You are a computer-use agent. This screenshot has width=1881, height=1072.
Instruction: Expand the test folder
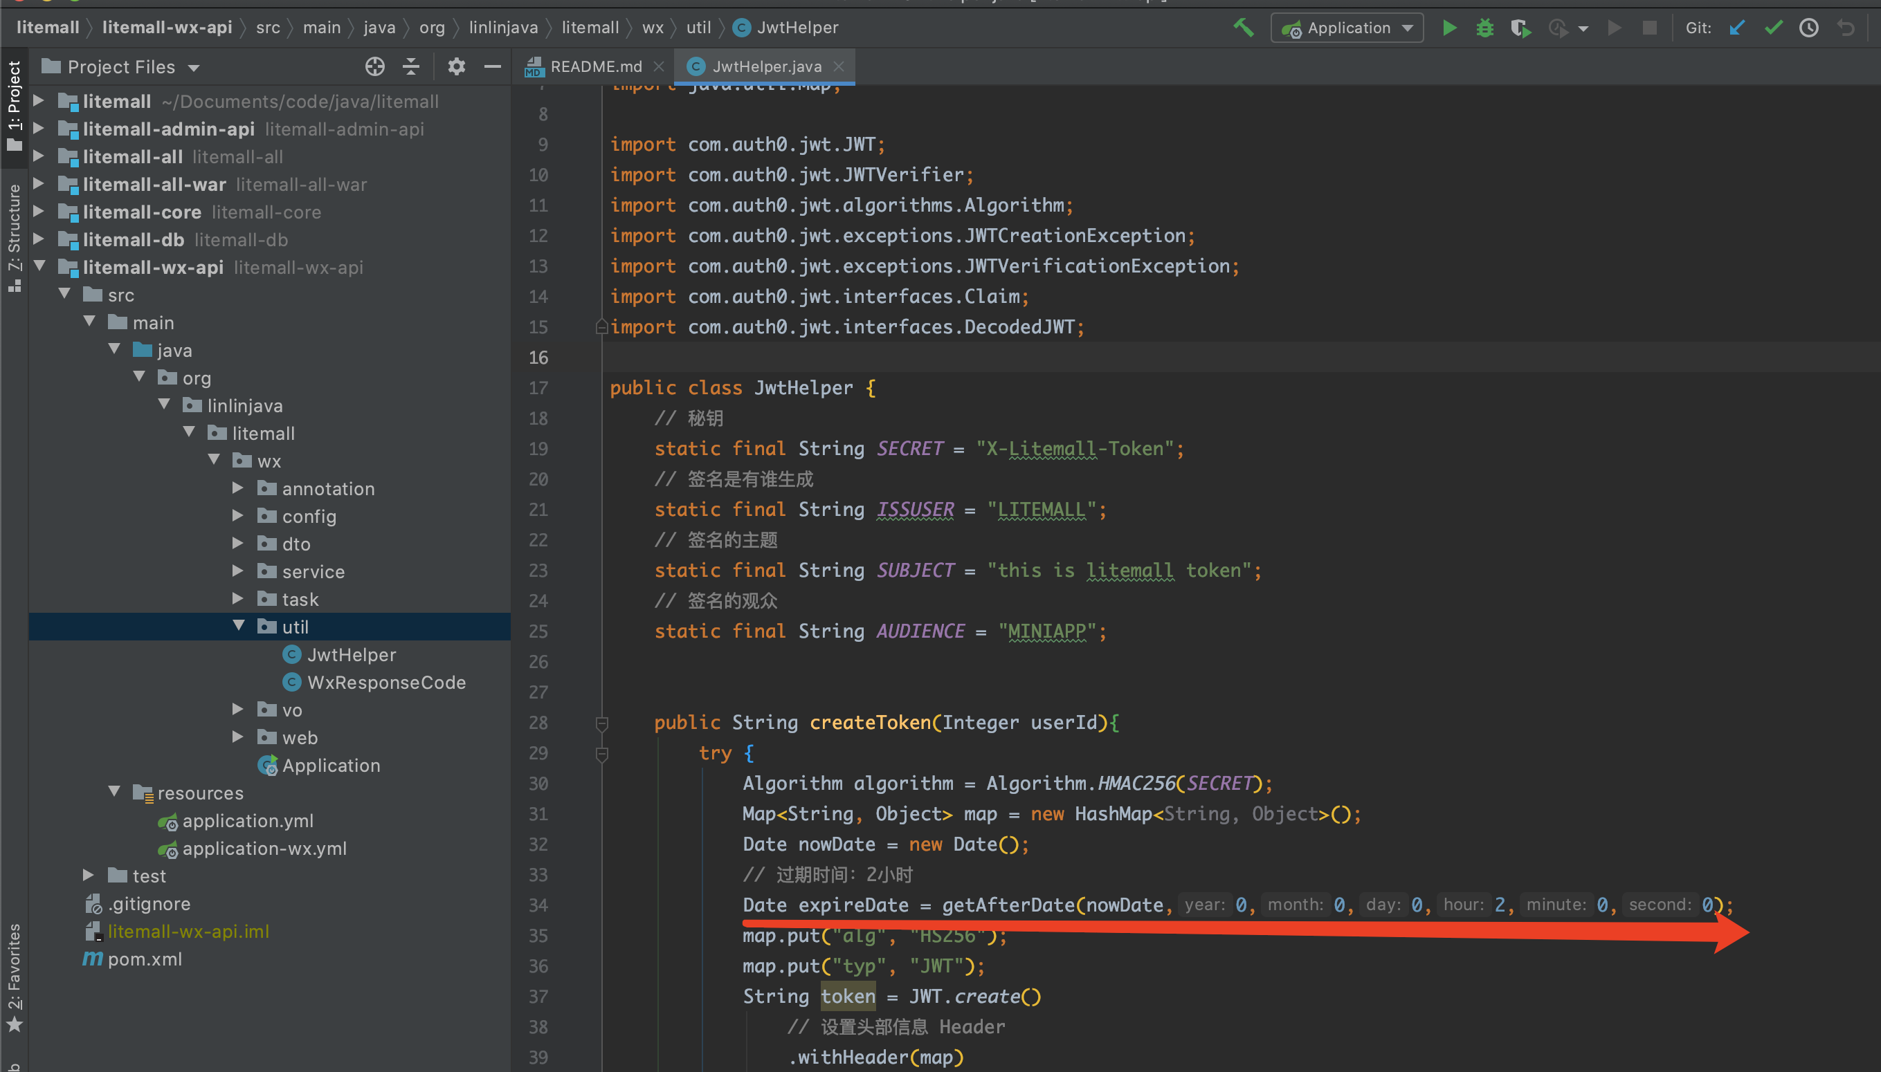(89, 876)
